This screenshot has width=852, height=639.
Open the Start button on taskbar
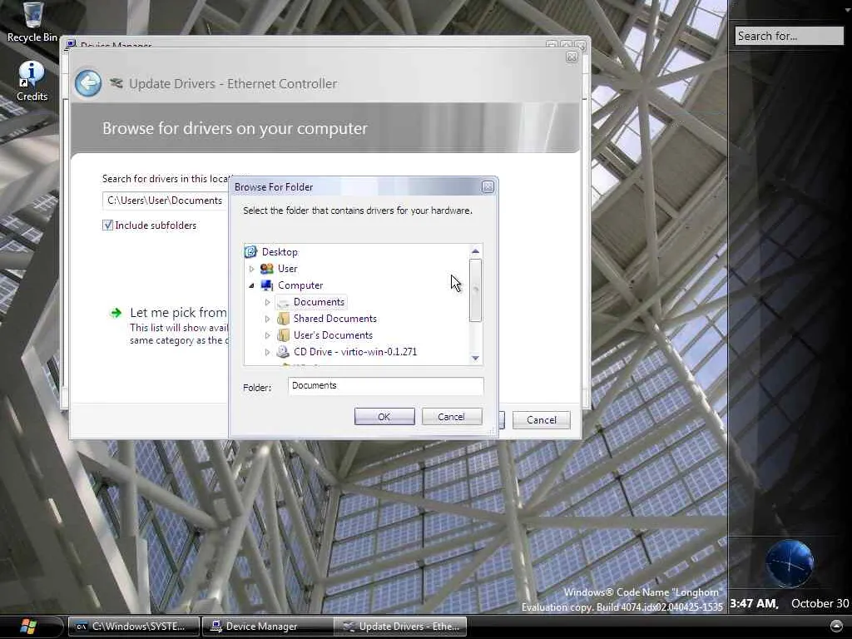coord(28,627)
